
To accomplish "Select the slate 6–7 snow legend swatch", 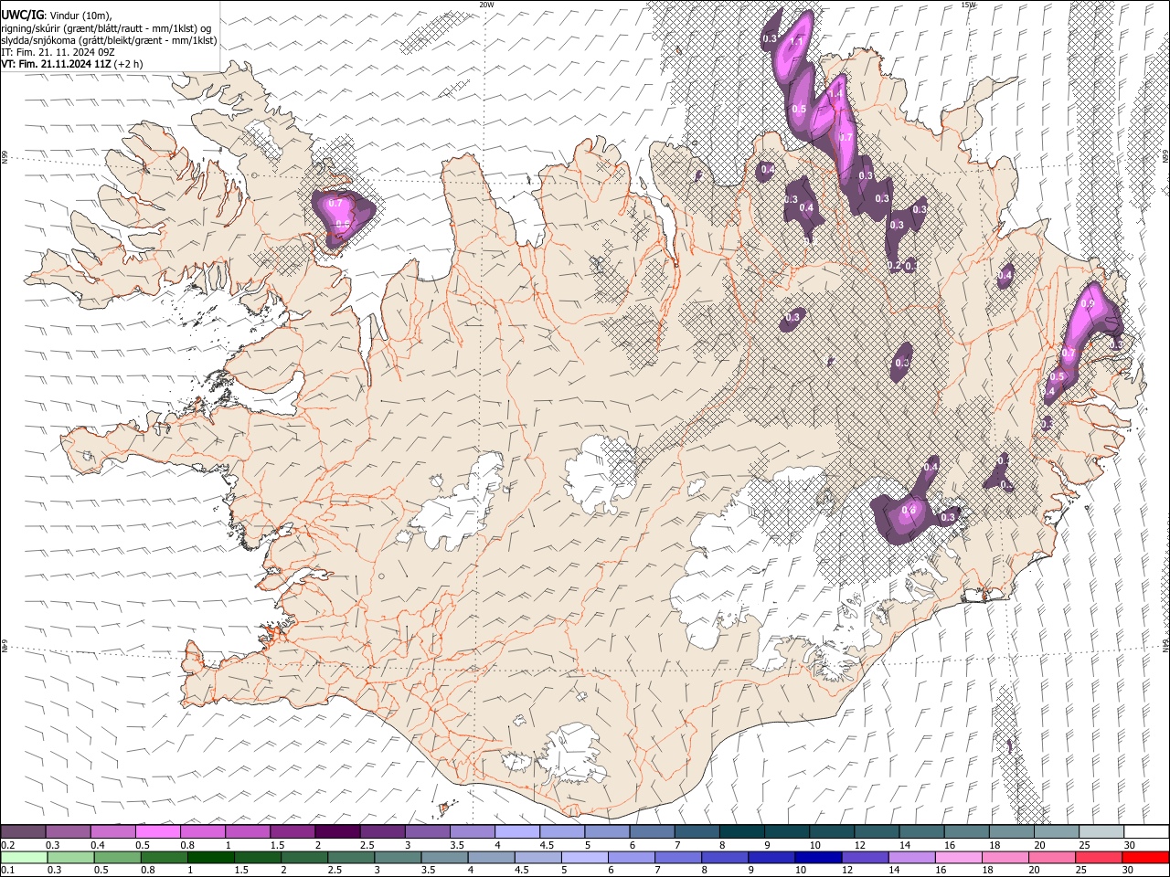I will coord(652,831).
